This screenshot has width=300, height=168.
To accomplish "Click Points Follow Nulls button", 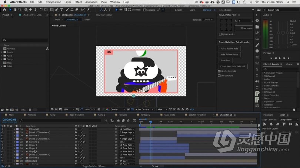I will click(x=229, y=48).
